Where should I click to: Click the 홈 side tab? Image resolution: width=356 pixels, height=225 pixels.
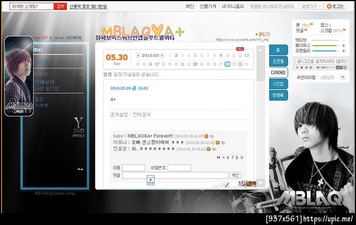click(278, 50)
